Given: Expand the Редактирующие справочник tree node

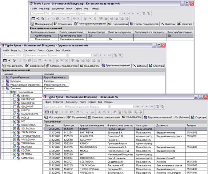Looking at the screenshot, I should coord(3,85).
